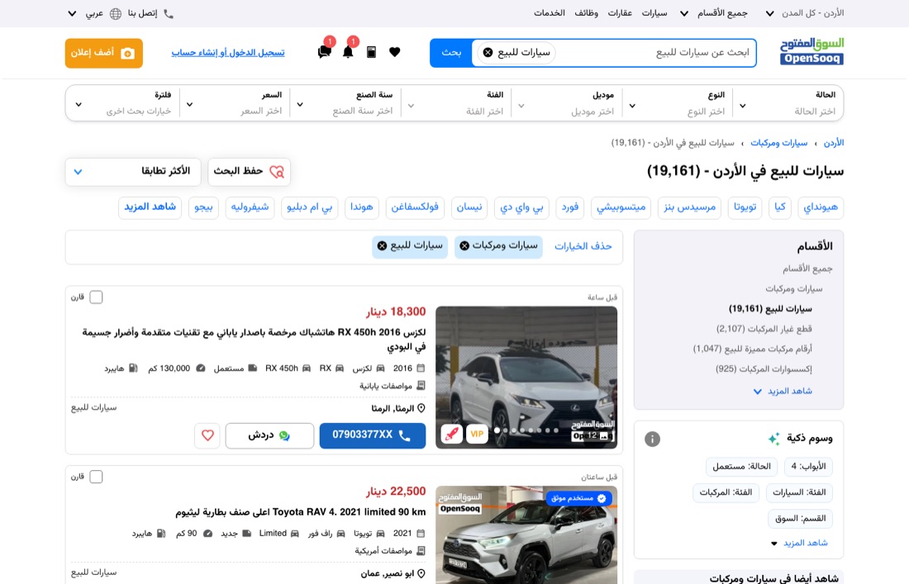Call the number 07903377XX button
Image resolution: width=909 pixels, height=584 pixels.
(x=372, y=435)
